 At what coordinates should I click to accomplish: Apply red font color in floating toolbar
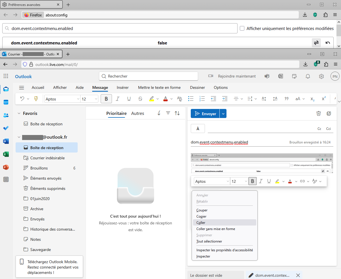(290, 181)
